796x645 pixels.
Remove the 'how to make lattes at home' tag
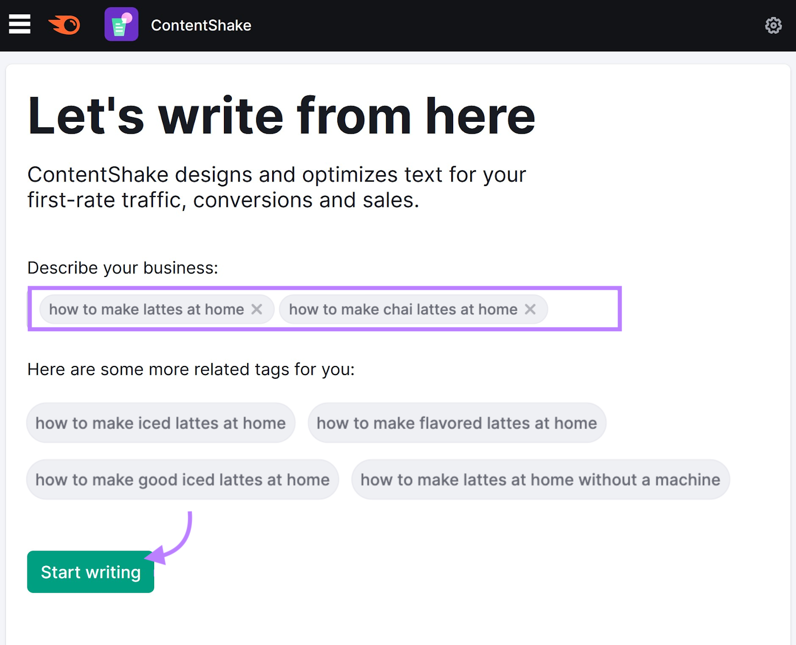tap(258, 309)
